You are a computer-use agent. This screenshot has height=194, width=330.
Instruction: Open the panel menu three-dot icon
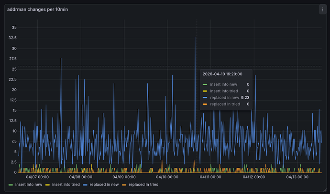[322, 10]
